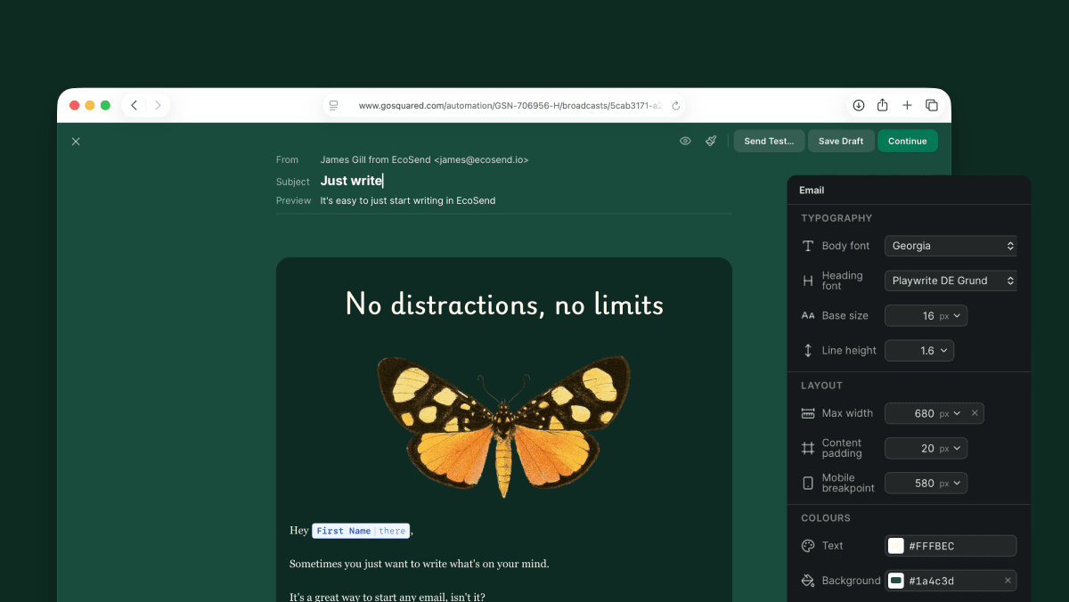Image resolution: width=1069 pixels, height=602 pixels.
Task: Click heading 'No distractions, no limits'
Action: (504, 305)
